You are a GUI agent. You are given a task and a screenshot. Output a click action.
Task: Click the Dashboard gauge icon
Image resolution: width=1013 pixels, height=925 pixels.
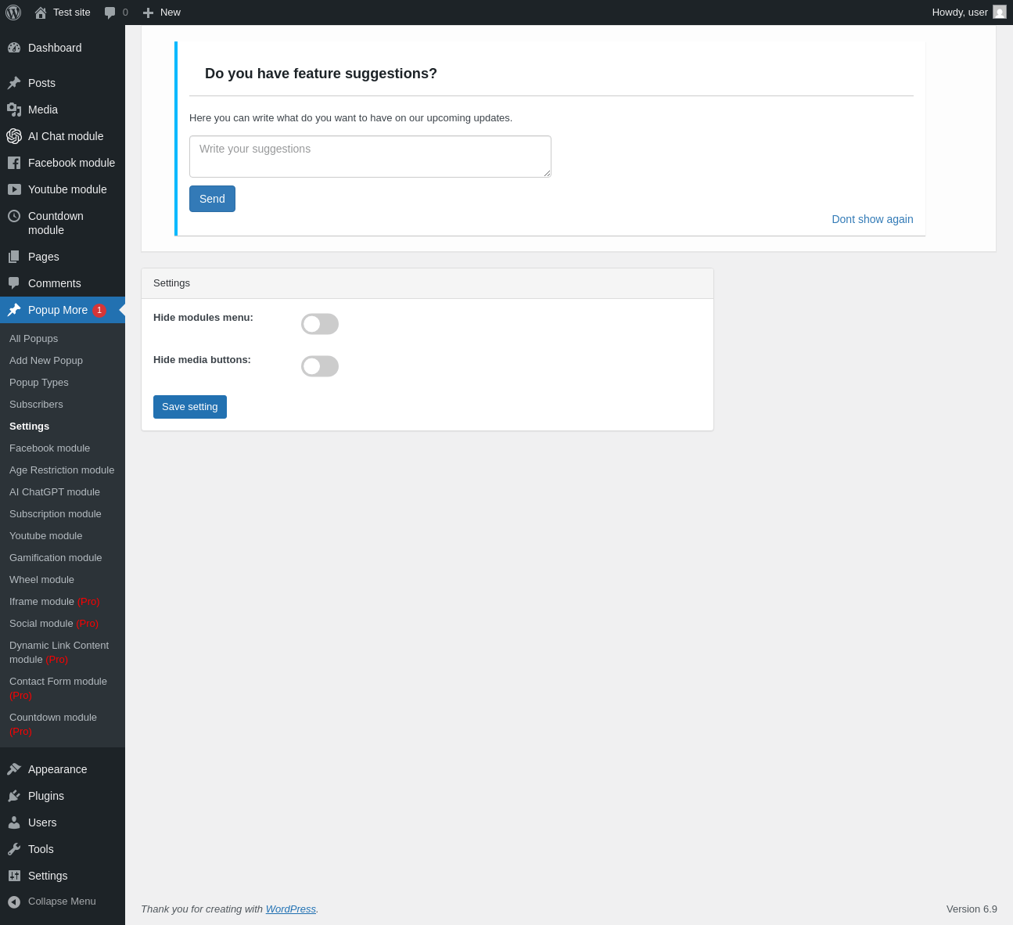14,48
